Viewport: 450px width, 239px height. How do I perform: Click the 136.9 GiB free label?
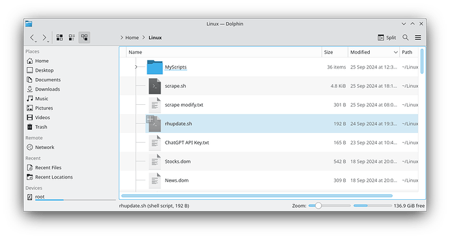pos(410,206)
